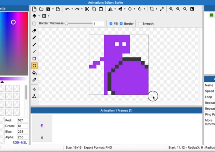
Task: Expand the redo history dropdown arrow
Action: click(82, 9)
